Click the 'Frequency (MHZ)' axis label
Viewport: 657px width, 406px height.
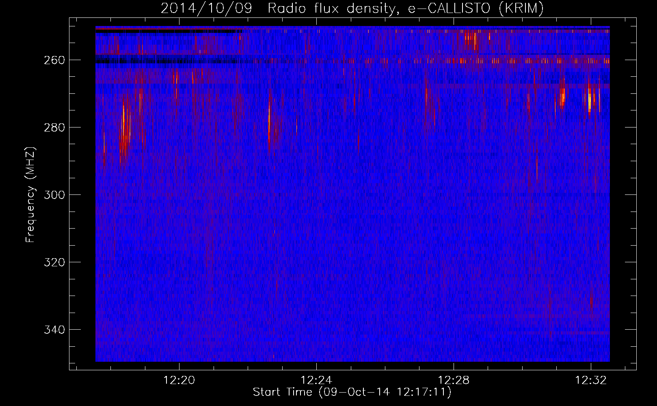click(30, 195)
